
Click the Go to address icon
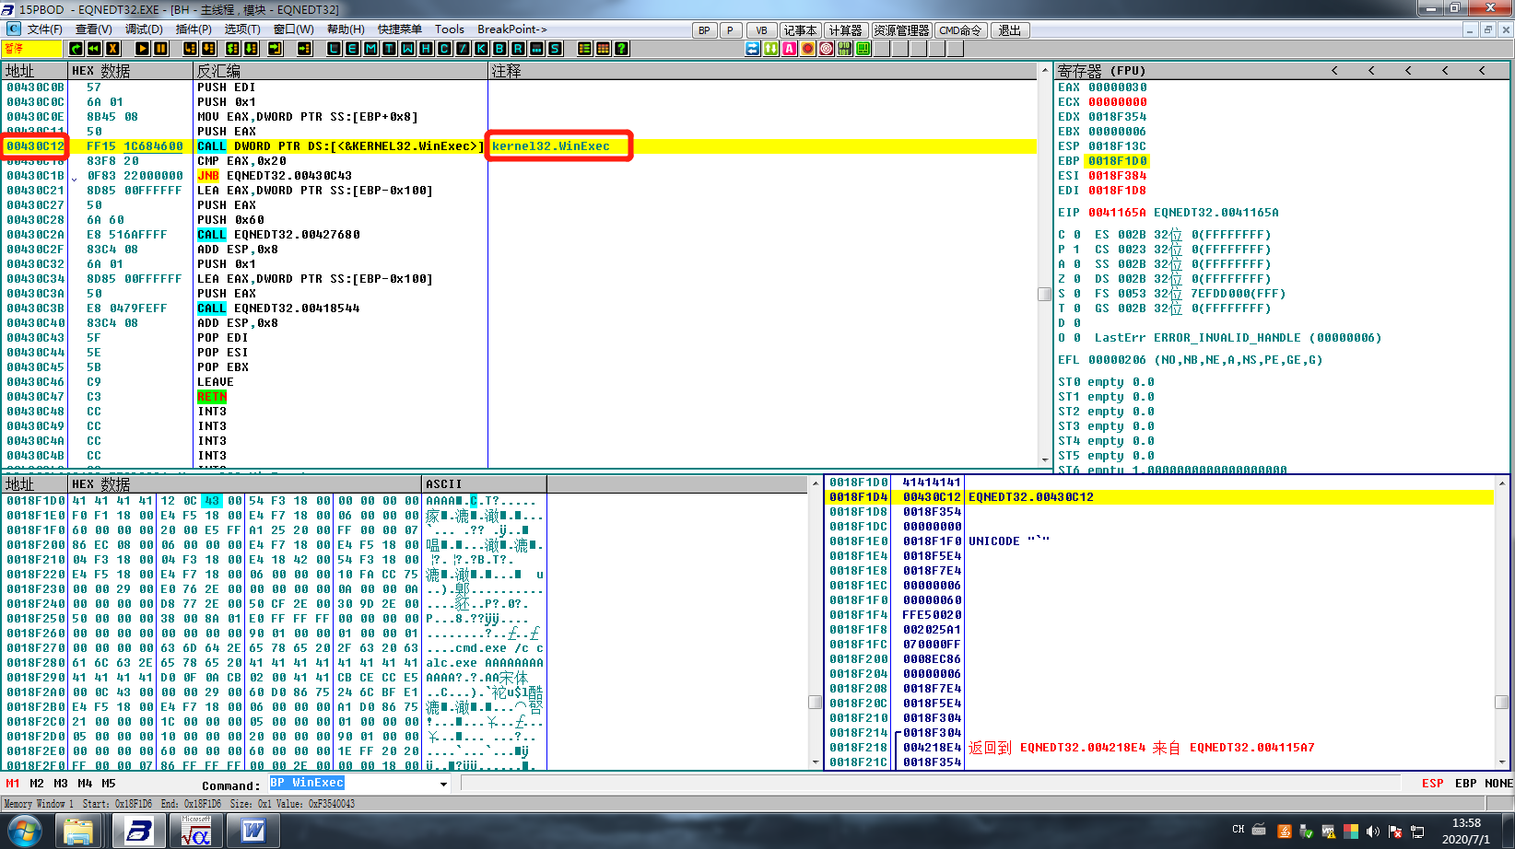click(305, 49)
